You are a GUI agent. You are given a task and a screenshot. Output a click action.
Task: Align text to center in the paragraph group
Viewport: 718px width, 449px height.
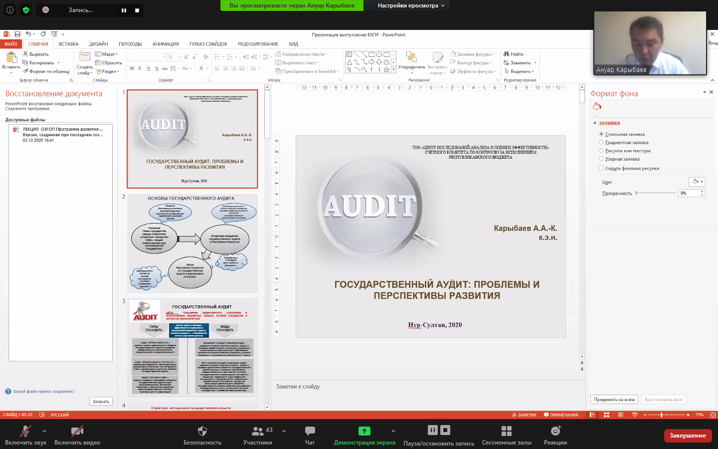(x=225, y=68)
